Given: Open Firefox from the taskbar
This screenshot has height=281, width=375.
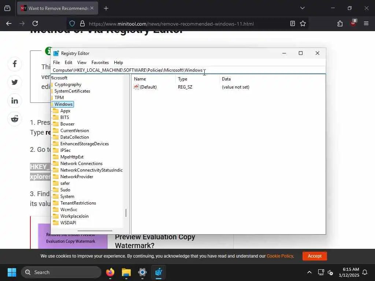Looking at the screenshot, I should pos(110,272).
